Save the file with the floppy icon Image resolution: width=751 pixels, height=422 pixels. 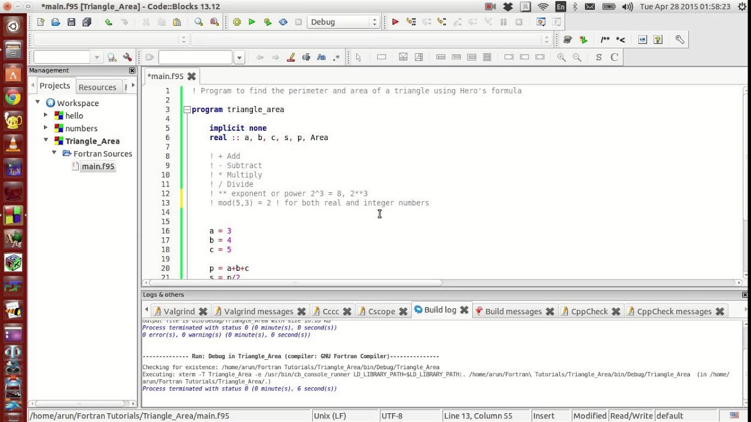pyautogui.click(x=71, y=22)
